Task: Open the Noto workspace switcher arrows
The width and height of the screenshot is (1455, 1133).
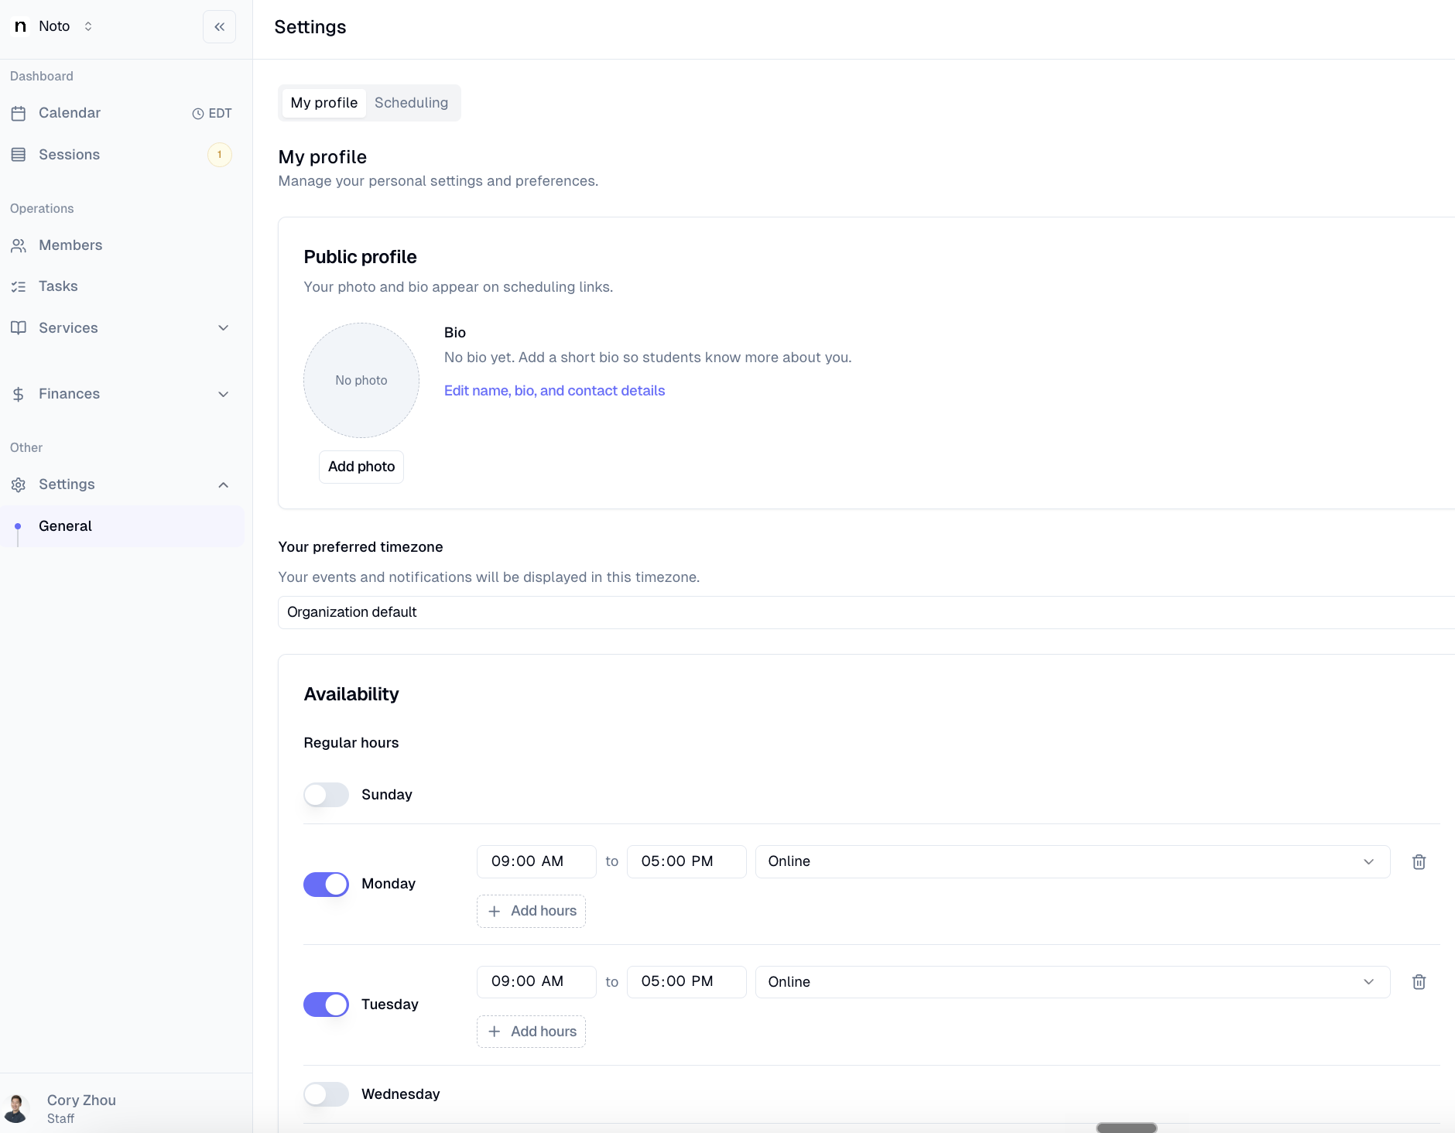Action: click(88, 26)
